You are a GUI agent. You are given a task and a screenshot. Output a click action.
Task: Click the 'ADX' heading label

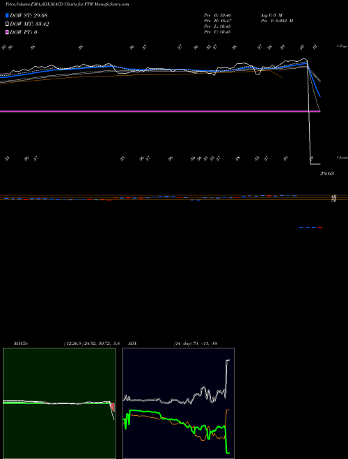pos(132,344)
